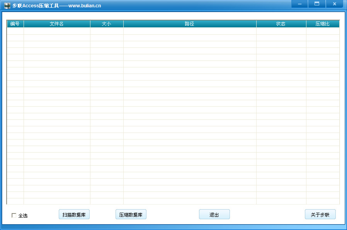Click the 压缩比 column header
The width and height of the screenshot is (347, 230).
point(323,24)
